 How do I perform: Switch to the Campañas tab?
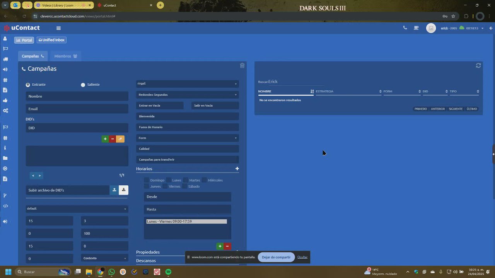point(33,56)
